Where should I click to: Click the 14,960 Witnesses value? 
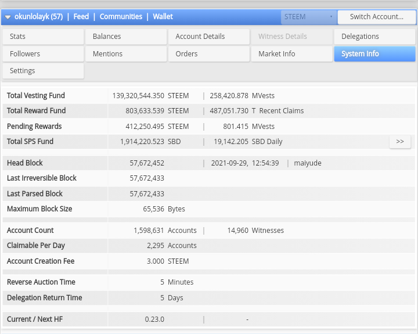pos(255,231)
